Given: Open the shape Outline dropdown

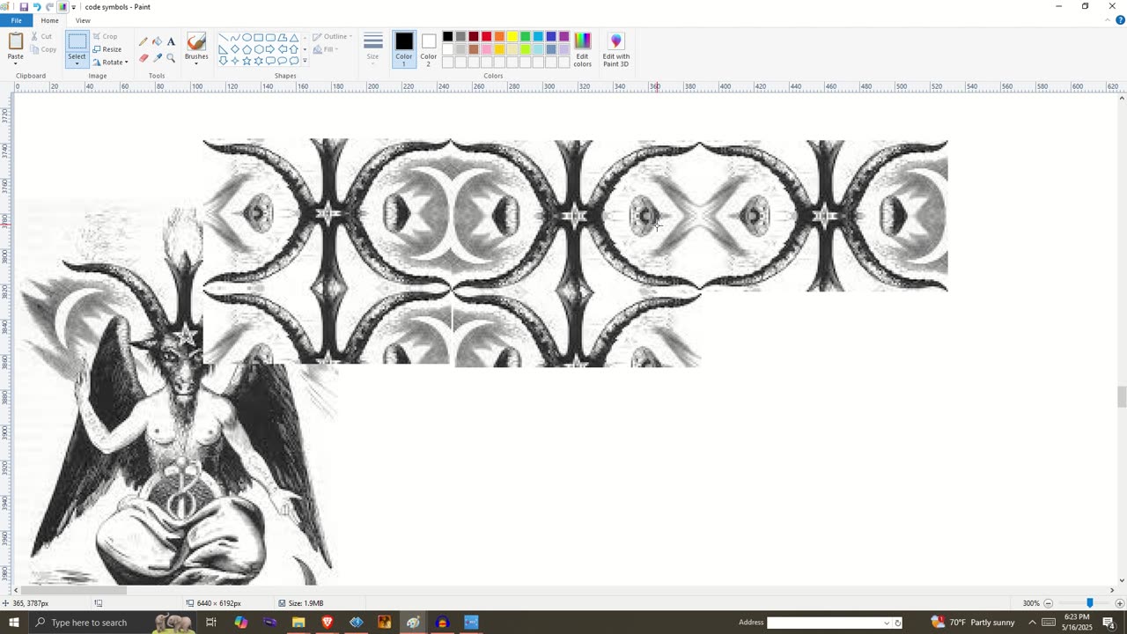Looking at the screenshot, I should point(334,37).
